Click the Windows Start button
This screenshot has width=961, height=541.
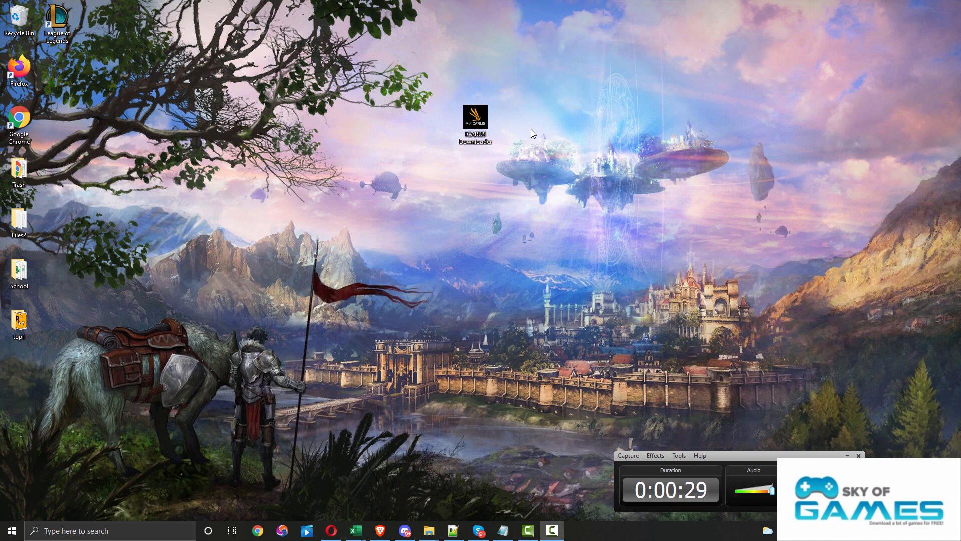click(12, 531)
